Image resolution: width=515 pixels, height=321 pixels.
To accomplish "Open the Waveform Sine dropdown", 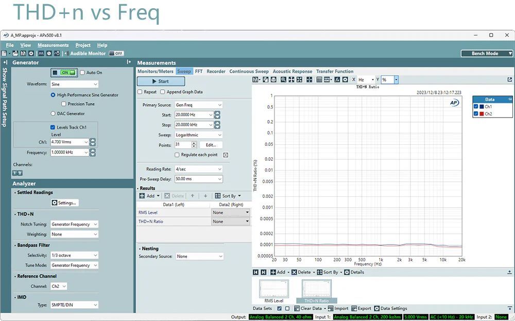I will click(x=74, y=84).
